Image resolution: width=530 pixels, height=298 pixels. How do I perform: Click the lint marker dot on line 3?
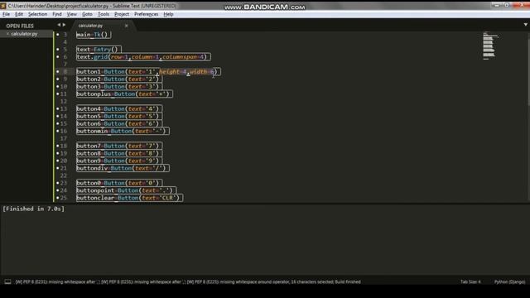(x=58, y=35)
